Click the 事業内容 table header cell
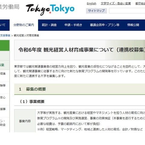145x145 pixels. point(25,121)
